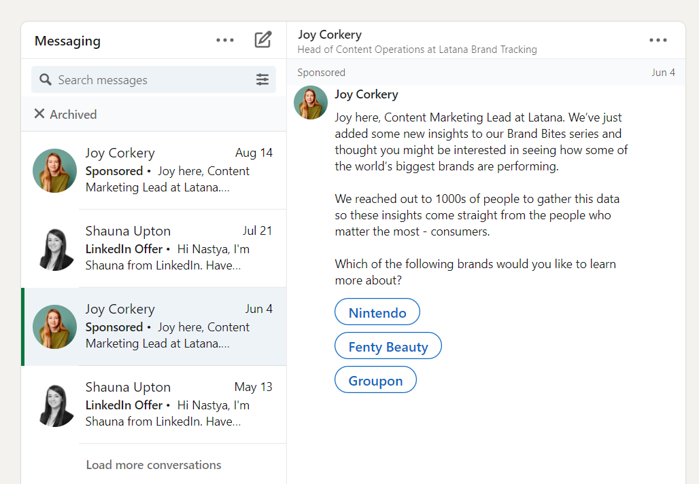Viewport: 699px width, 484px height.
Task: Open Joy Corkery conversation from Aug 14
Action: (154, 170)
